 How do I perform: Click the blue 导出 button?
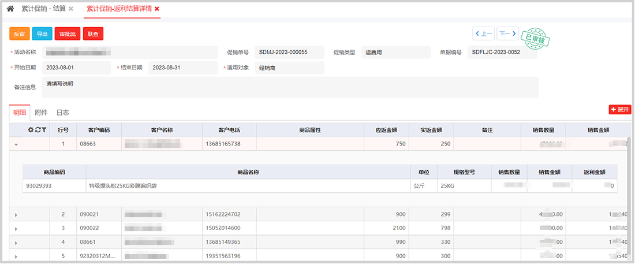click(x=42, y=34)
